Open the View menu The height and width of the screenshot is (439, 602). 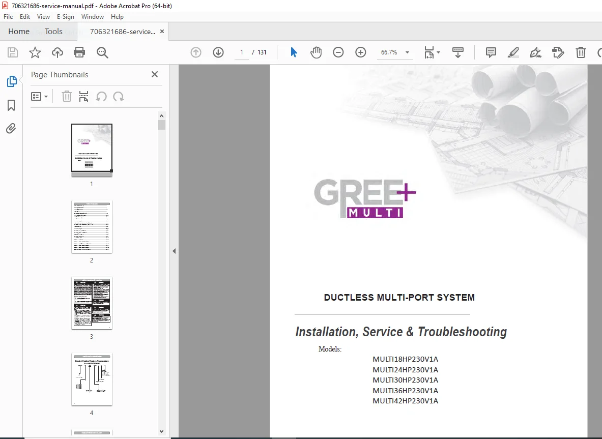(x=43, y=17)
